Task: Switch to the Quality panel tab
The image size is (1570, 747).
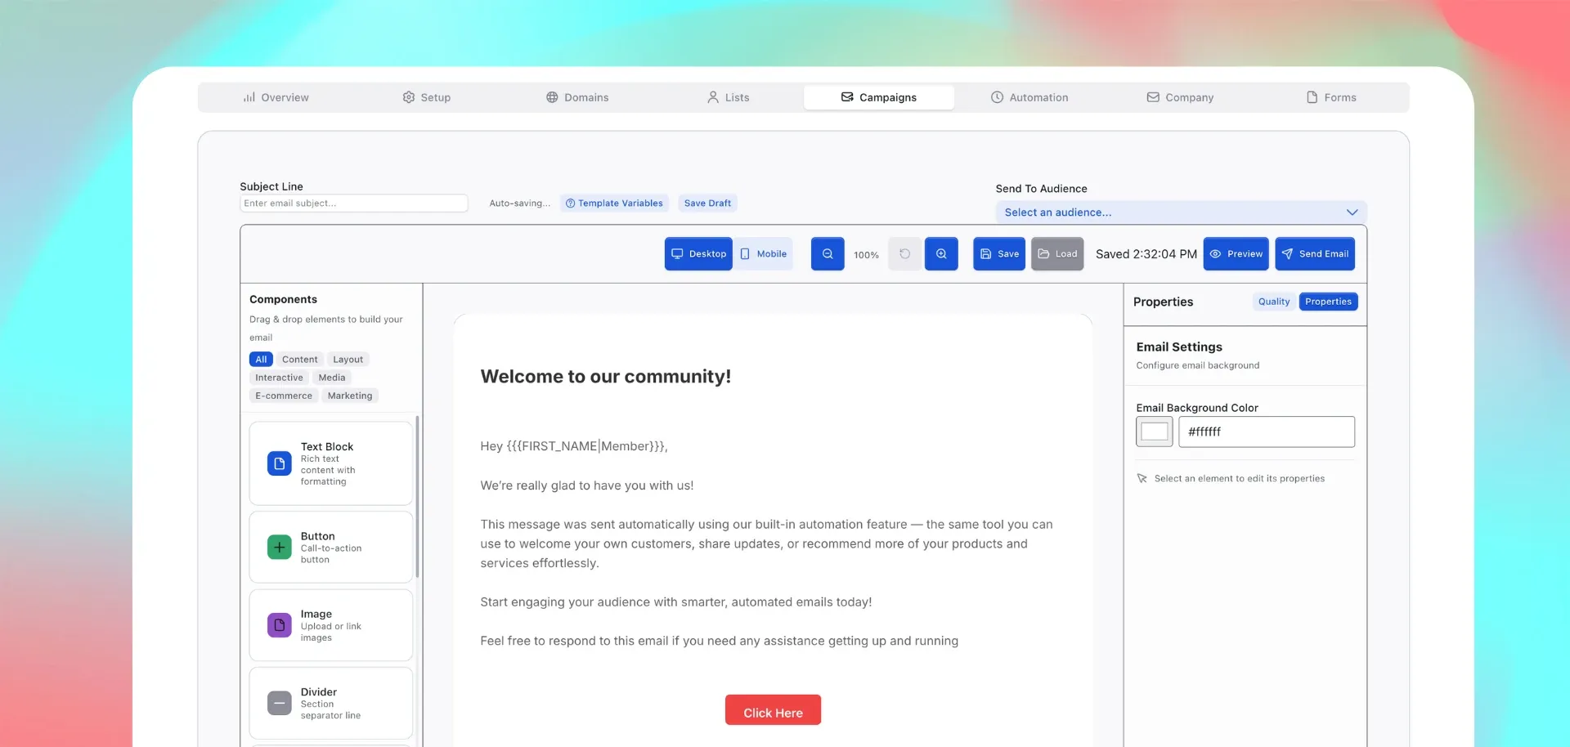Action: point(1274,302)
